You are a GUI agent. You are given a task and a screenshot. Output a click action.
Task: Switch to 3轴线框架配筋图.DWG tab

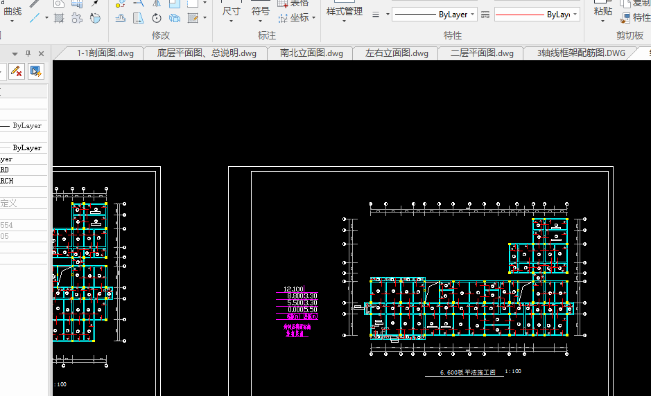pos(581,53)
